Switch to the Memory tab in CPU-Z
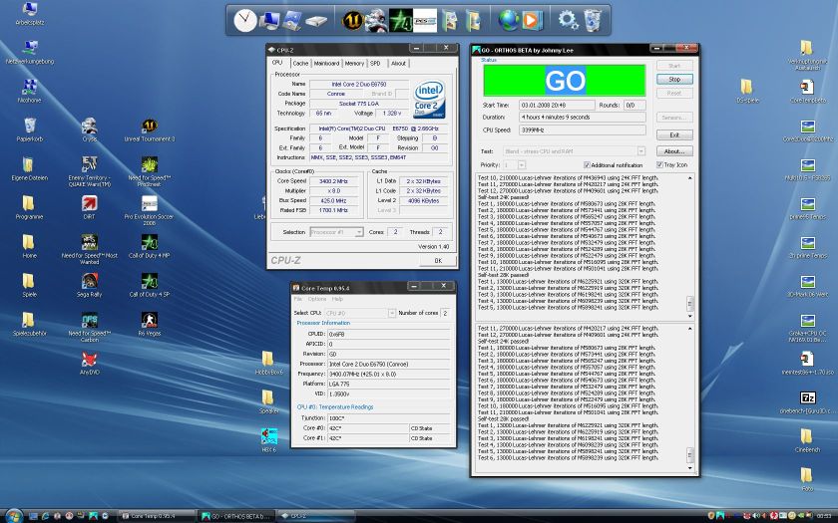 coord(354,63)
